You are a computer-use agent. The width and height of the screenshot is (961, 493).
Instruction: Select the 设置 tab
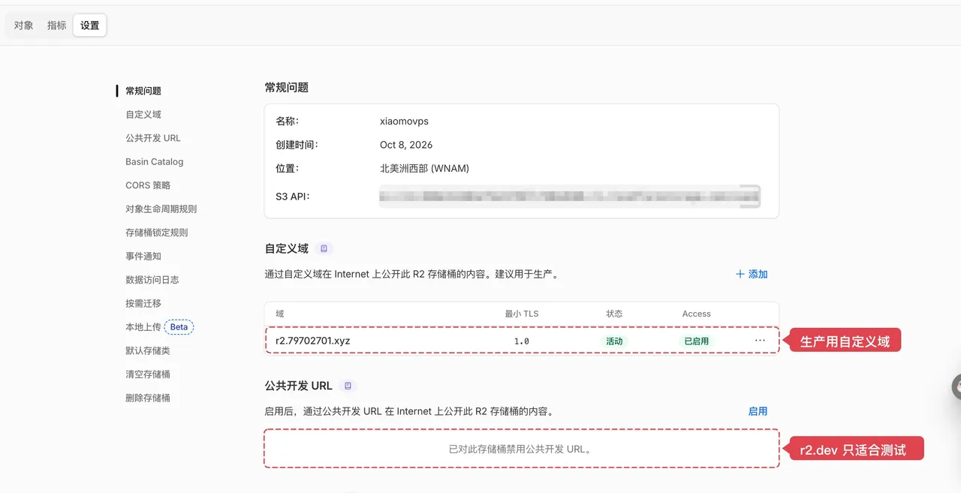coord(90,26)
